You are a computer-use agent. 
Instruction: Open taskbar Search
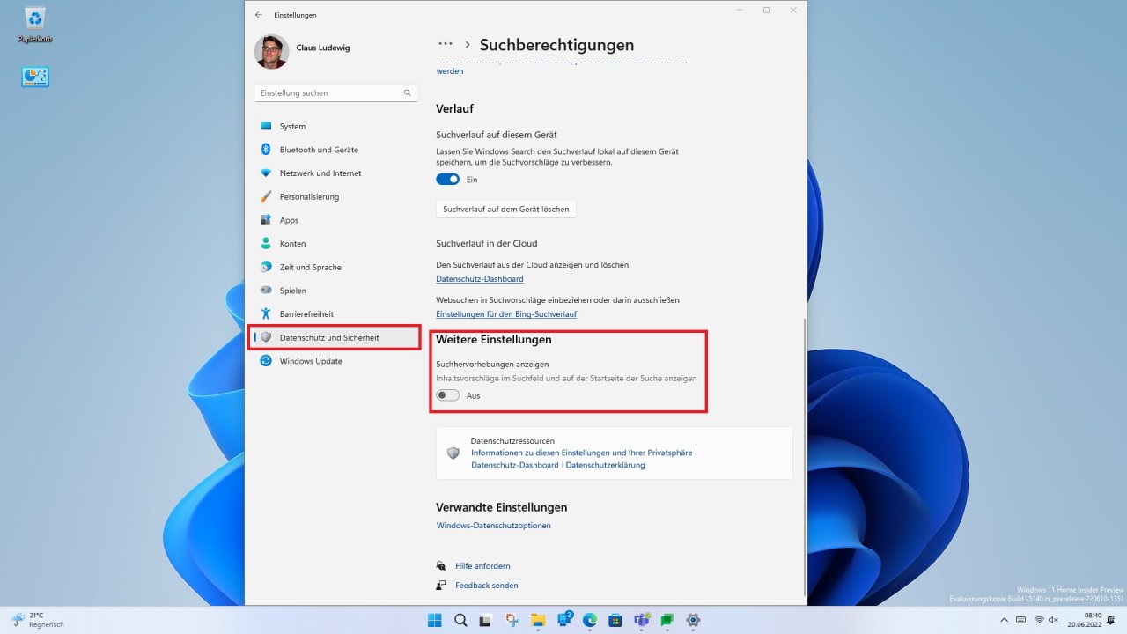point(460,620)
